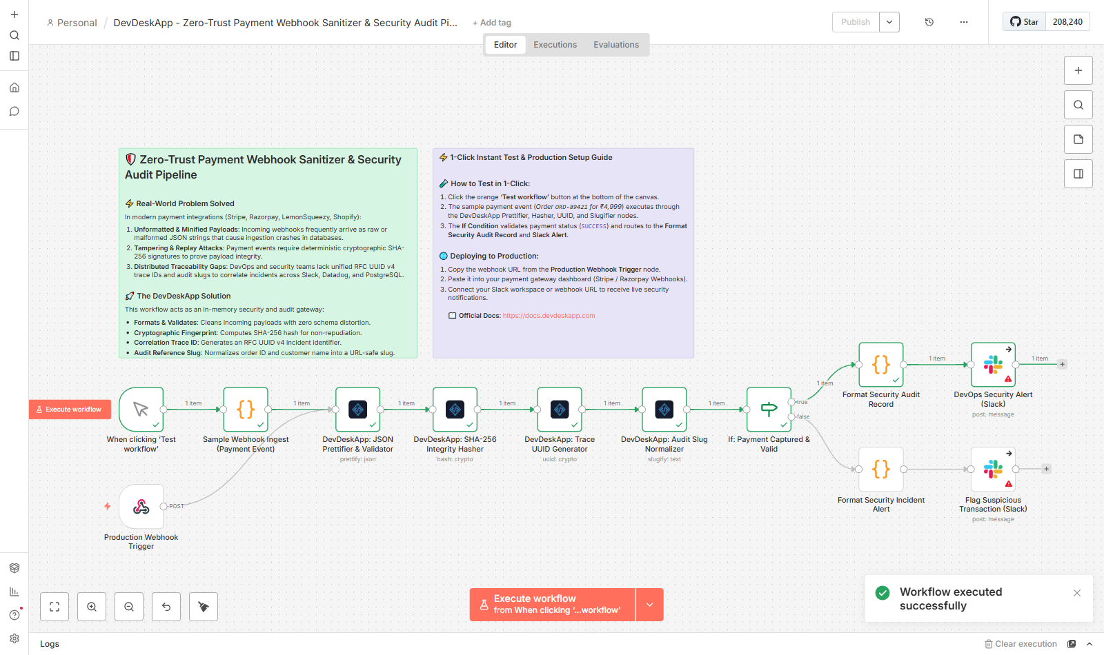Star the project on GitHub
This screenshot has width=1104, height=655.
click(1025, 22)
